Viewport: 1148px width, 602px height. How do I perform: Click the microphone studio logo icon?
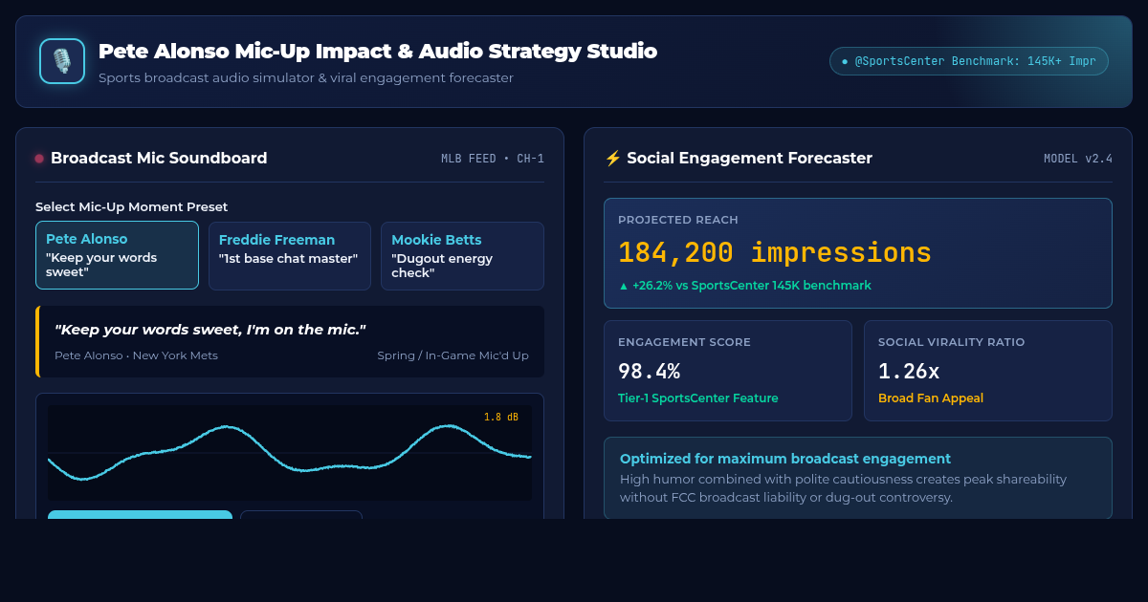62,61
